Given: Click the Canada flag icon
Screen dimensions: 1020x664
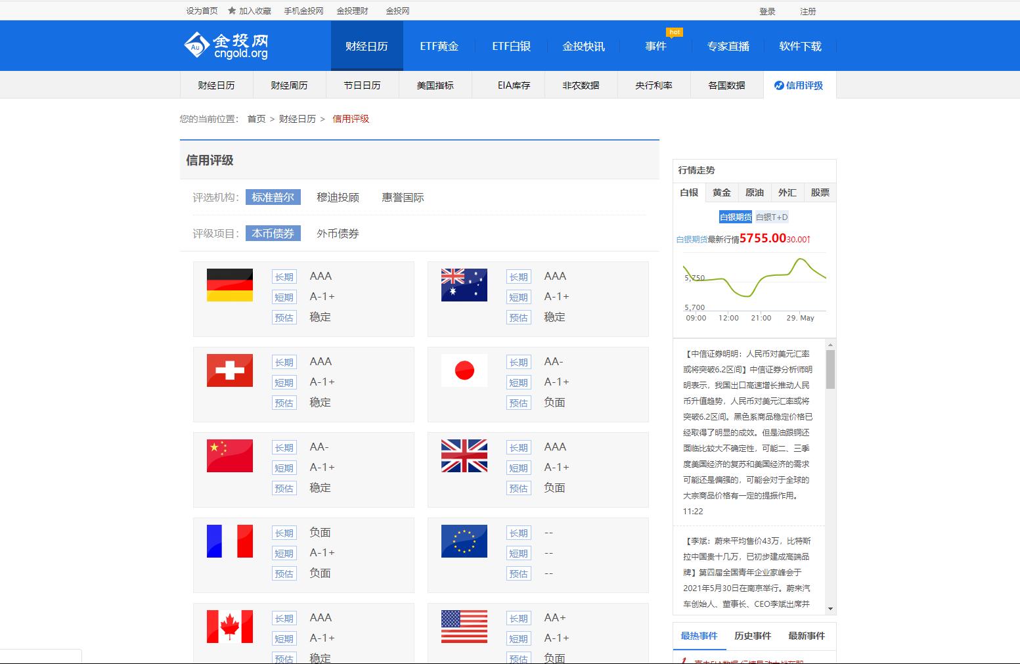Looking at the screenshot, I should tap(229, 626).
